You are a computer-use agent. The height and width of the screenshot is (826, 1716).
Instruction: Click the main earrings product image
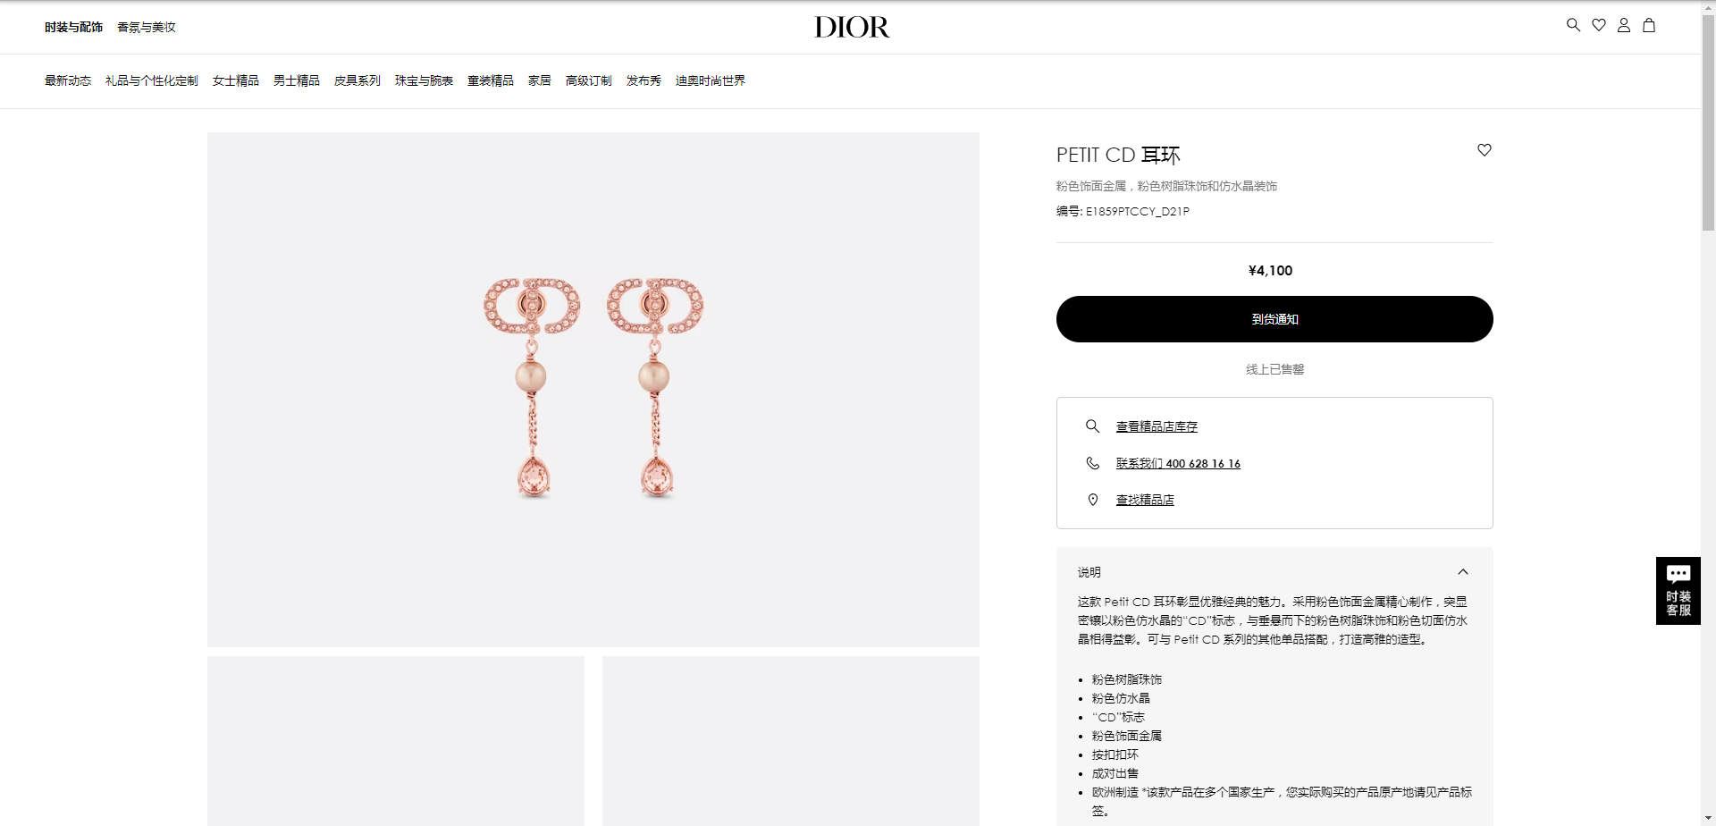(593, 390)
